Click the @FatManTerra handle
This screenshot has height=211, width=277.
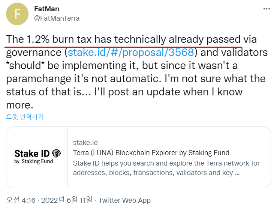57,18
